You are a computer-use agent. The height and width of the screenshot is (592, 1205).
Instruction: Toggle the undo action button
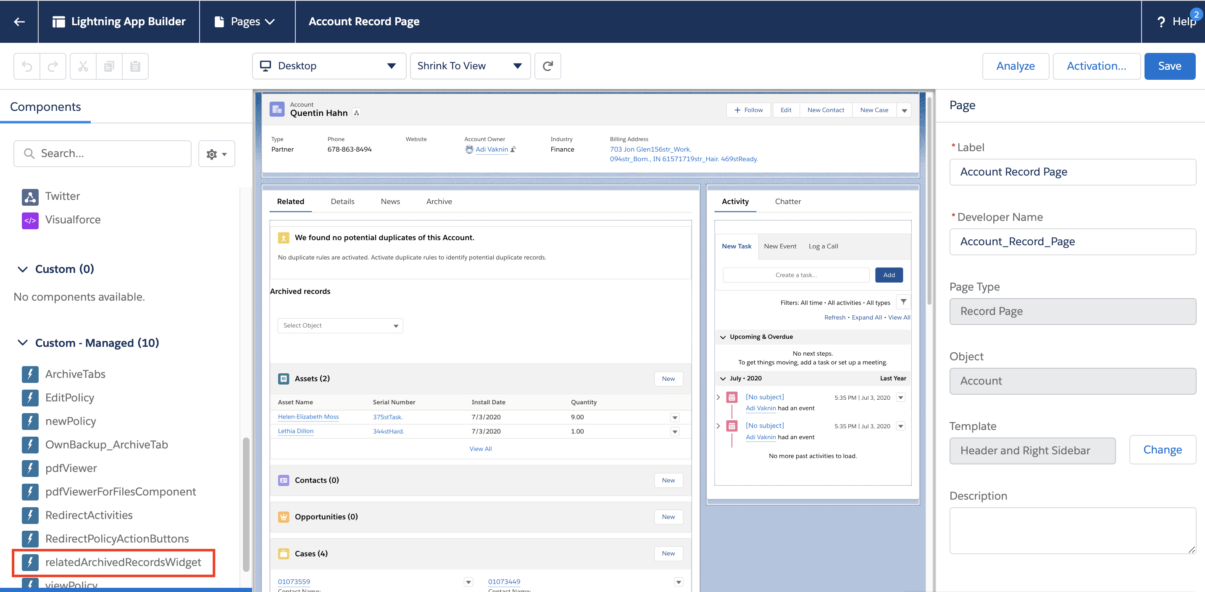click(27, 65)
